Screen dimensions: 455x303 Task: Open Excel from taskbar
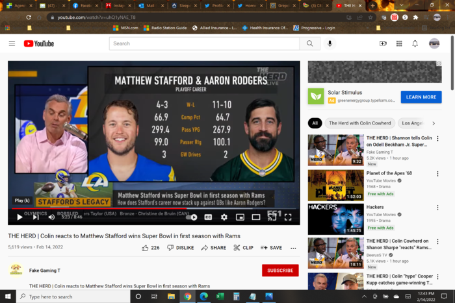click(220, 297)
